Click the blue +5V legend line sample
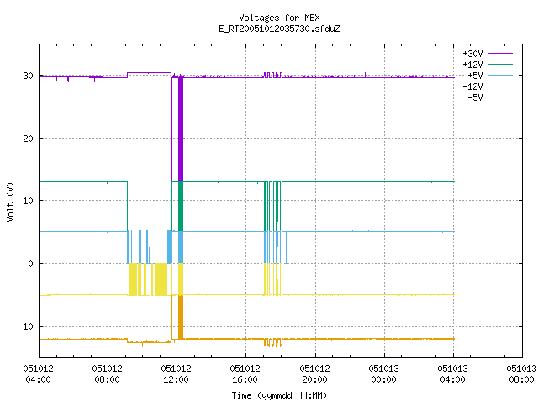 click(500, 75)
